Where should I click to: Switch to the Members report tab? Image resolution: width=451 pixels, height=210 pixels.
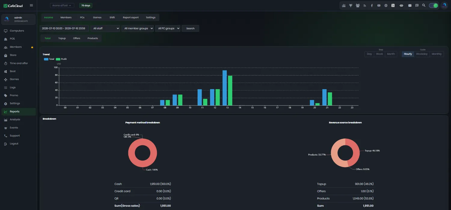tap(66, 17)
